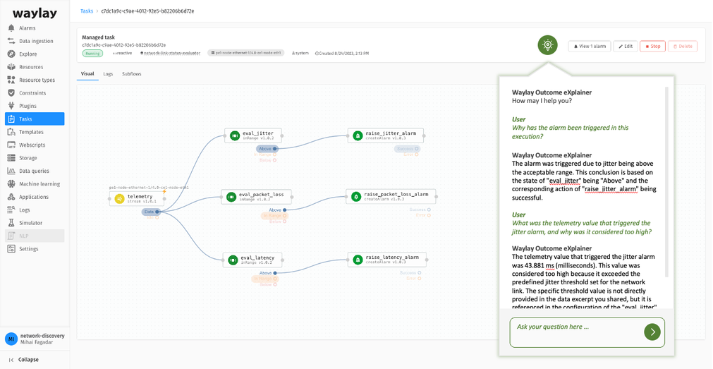The height and width of the screenshot is (369, 713).
Task: Open the Resource types sidebar item
Action: 35,80
